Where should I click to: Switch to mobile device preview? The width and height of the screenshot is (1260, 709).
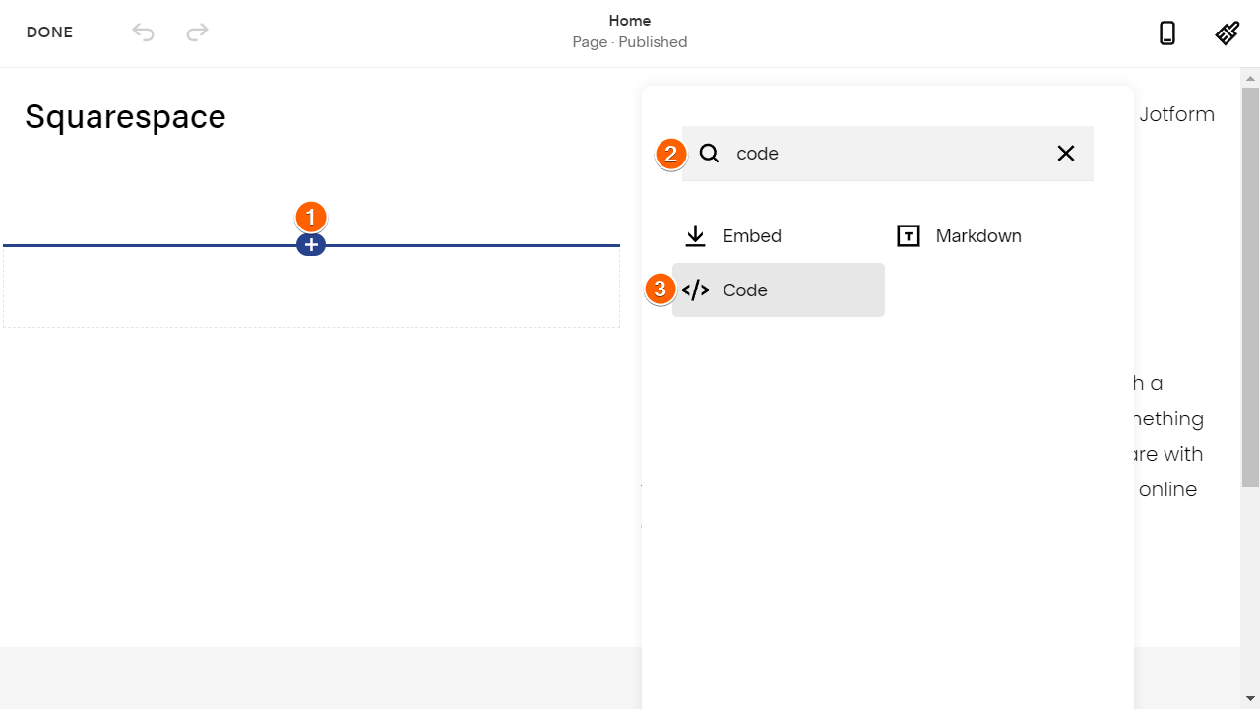click(x=1166, y=33)
